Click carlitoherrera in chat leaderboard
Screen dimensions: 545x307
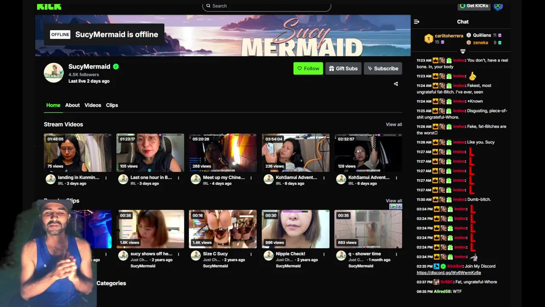tap(449, 36)
